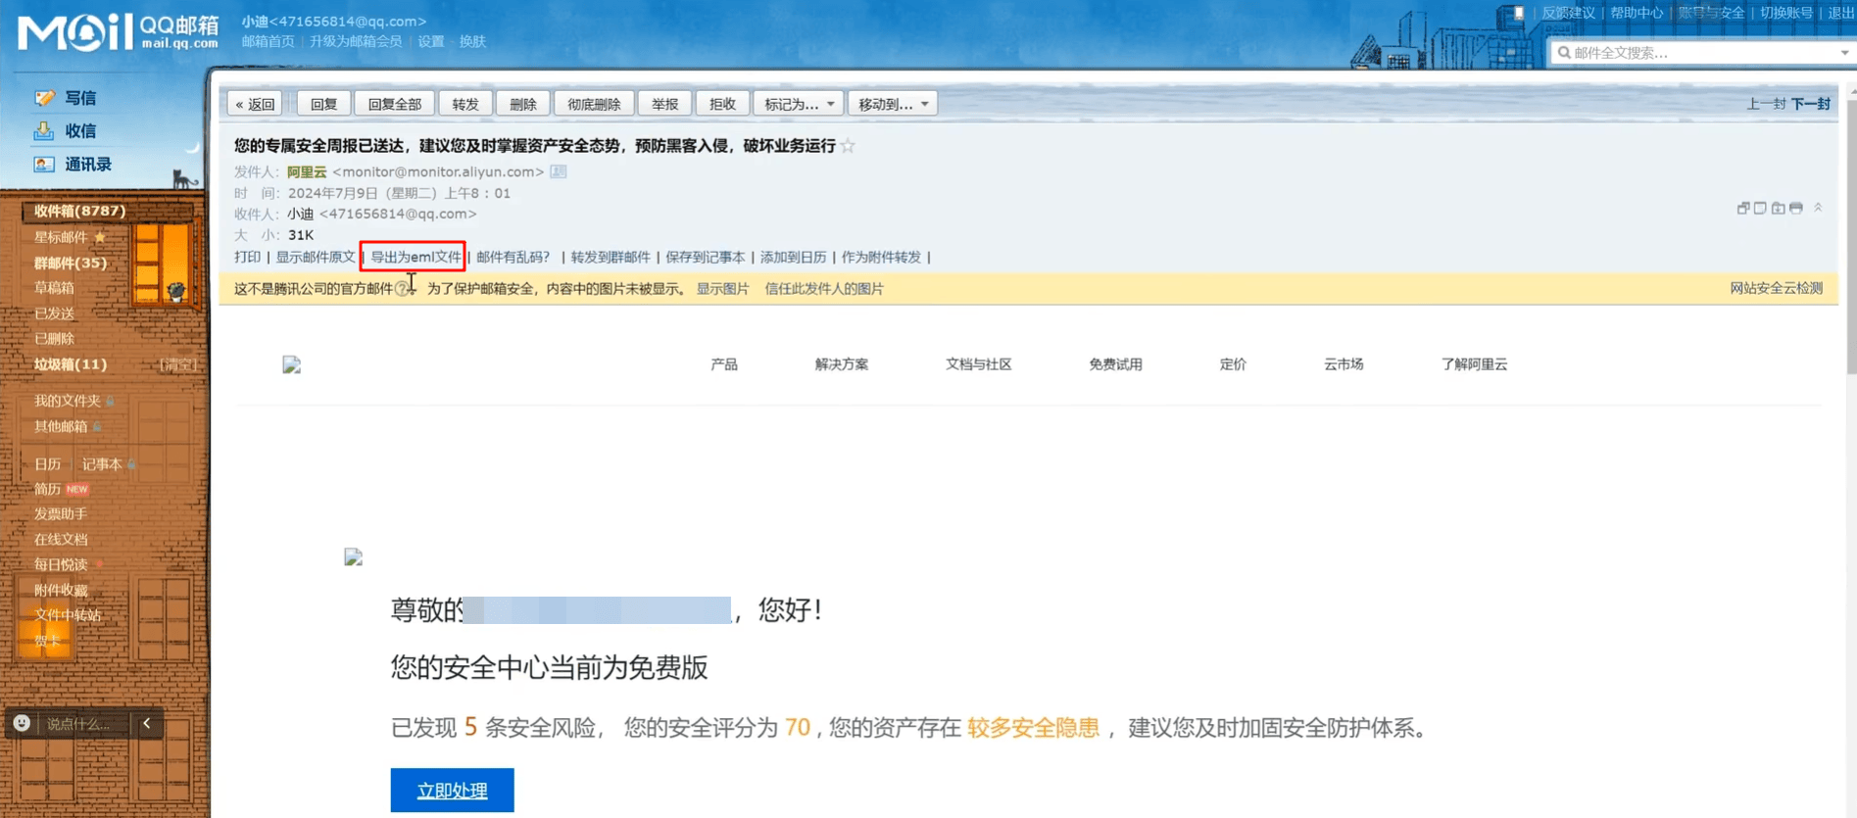Click in the 邮件全文搜索 search field
The image size is (1857, 818).
[x=1703, y=53]
